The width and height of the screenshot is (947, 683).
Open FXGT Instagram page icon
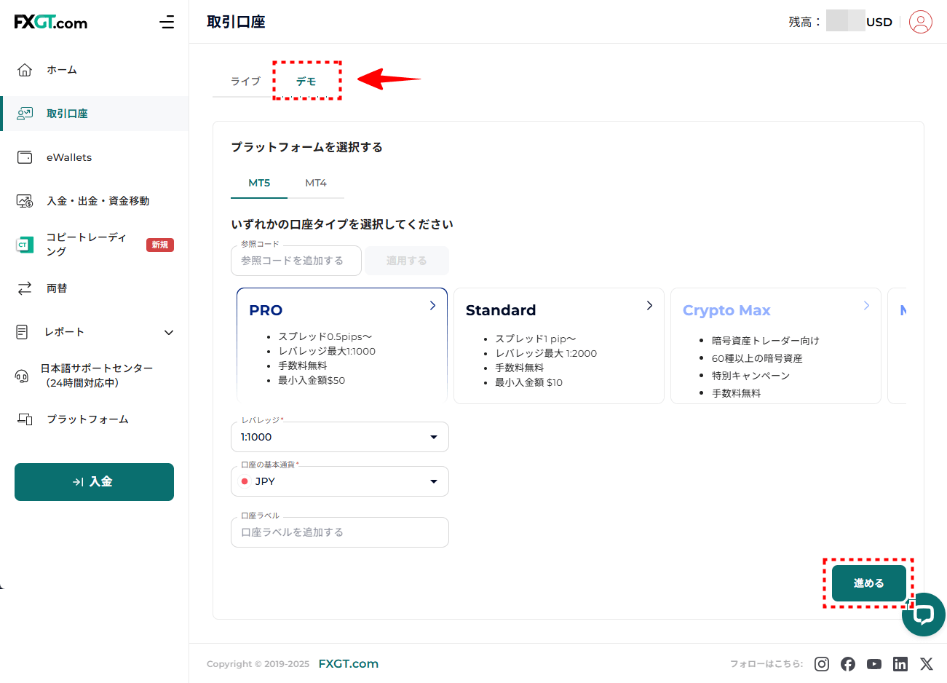click(822, 663)
